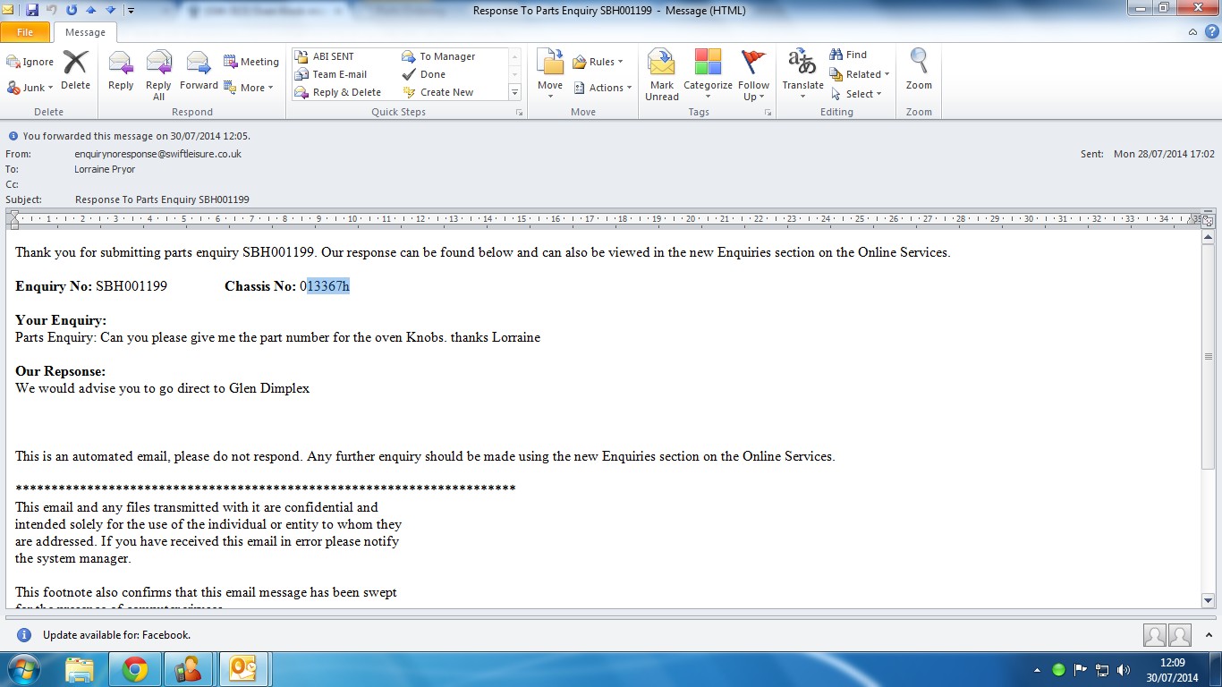Expand the Quick Steps gallery

point(514,92)
